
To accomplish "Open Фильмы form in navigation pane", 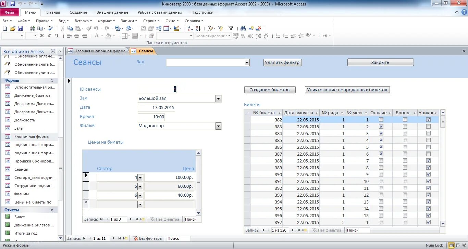I will tap(22, 194).
